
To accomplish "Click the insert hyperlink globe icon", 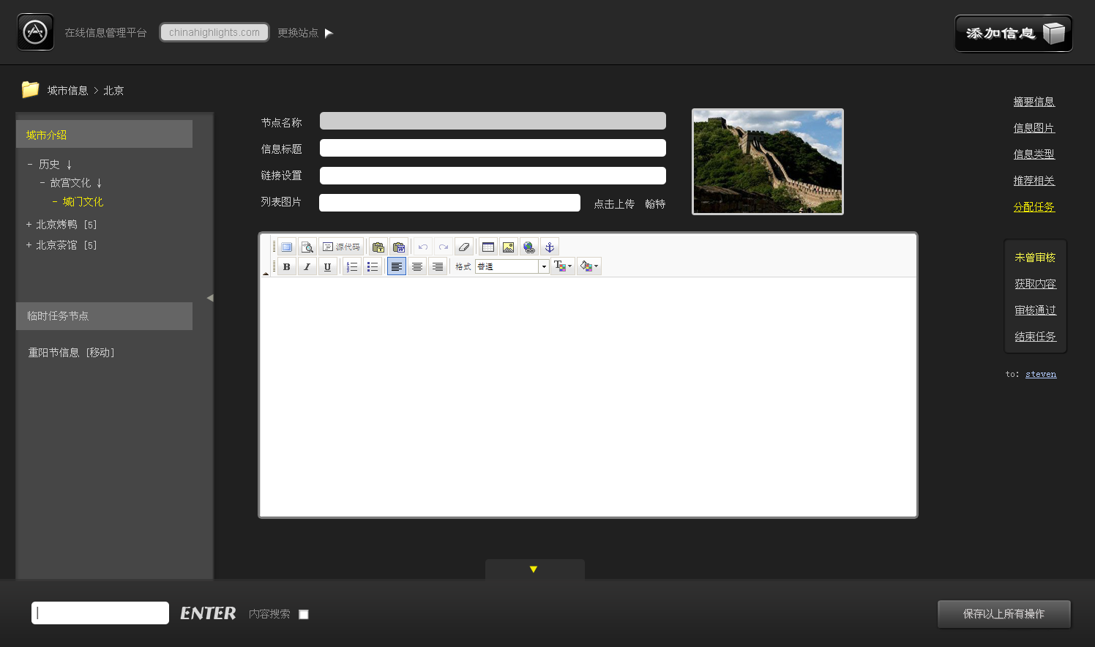I will [528, 247].
